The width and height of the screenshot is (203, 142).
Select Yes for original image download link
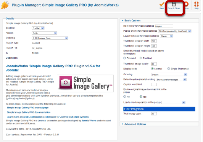click(x=141, y=97)
